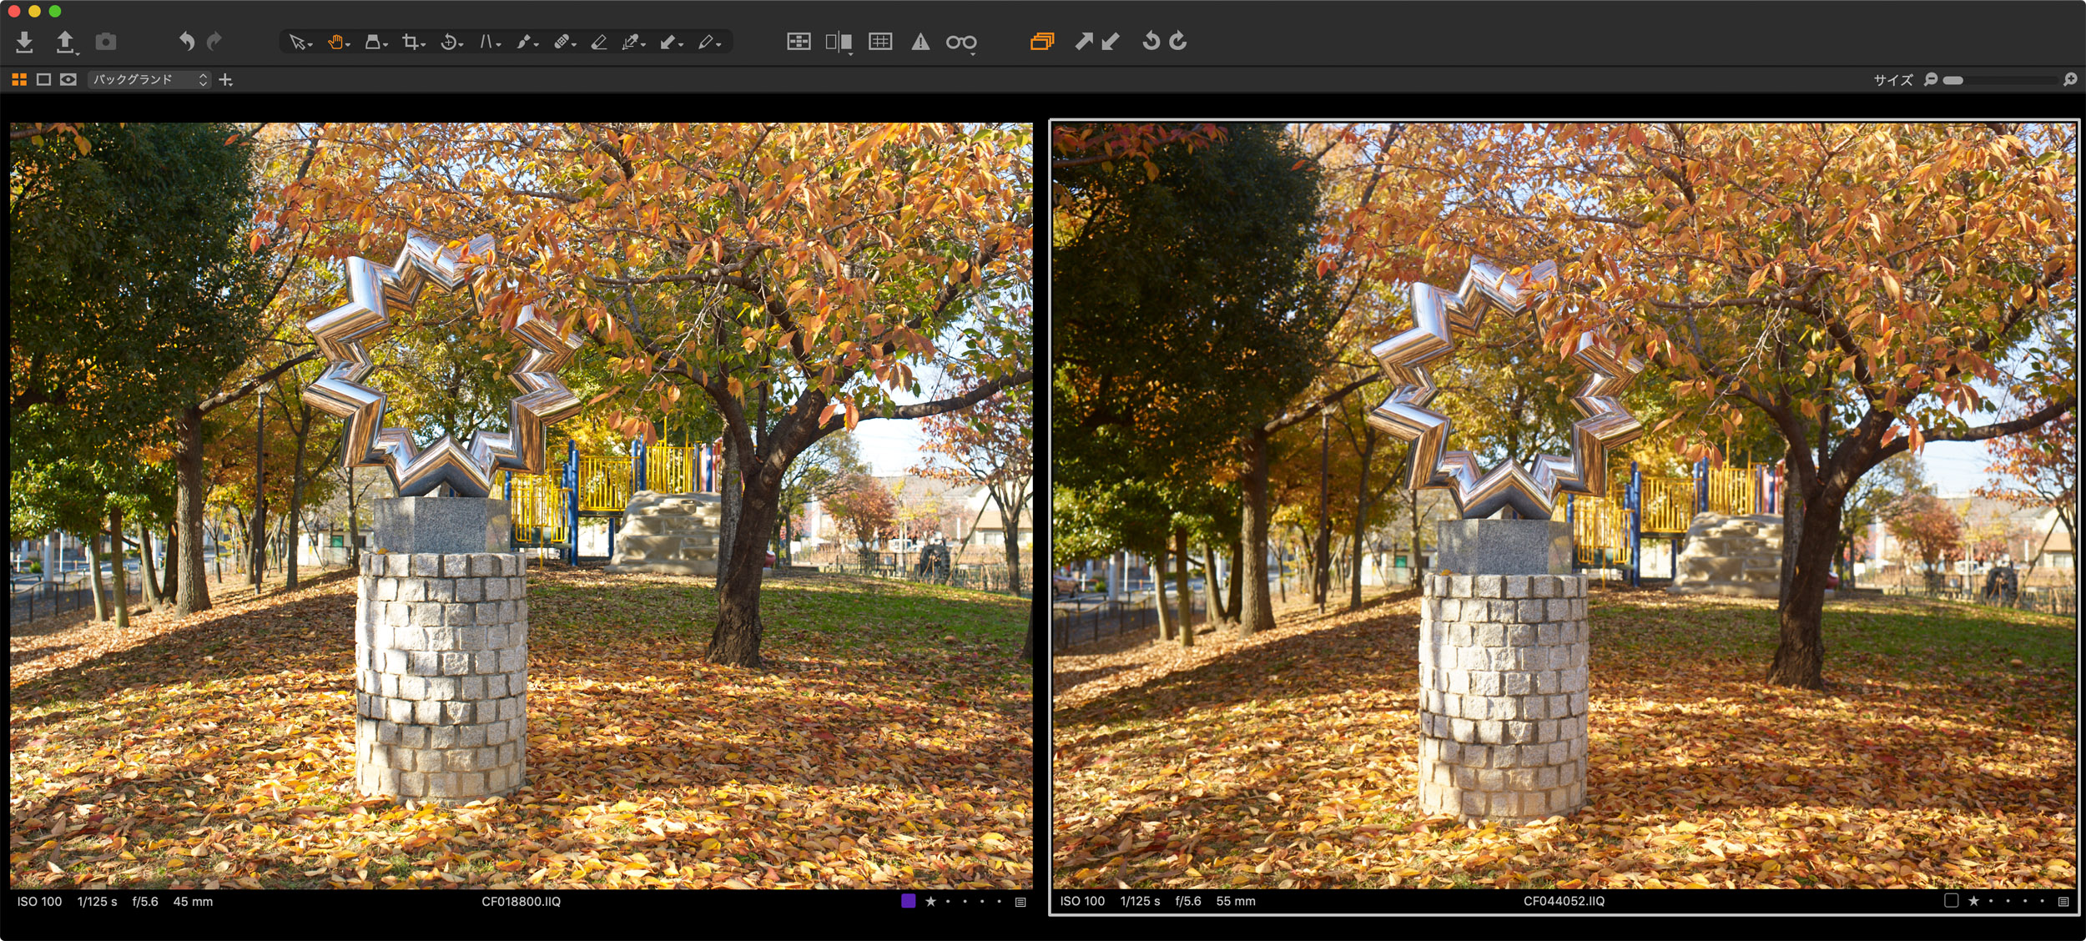The width and height of the screenshot is (2086, 941).
Task: Toggle proof margin eye view button
Action: tap(68, 79)
